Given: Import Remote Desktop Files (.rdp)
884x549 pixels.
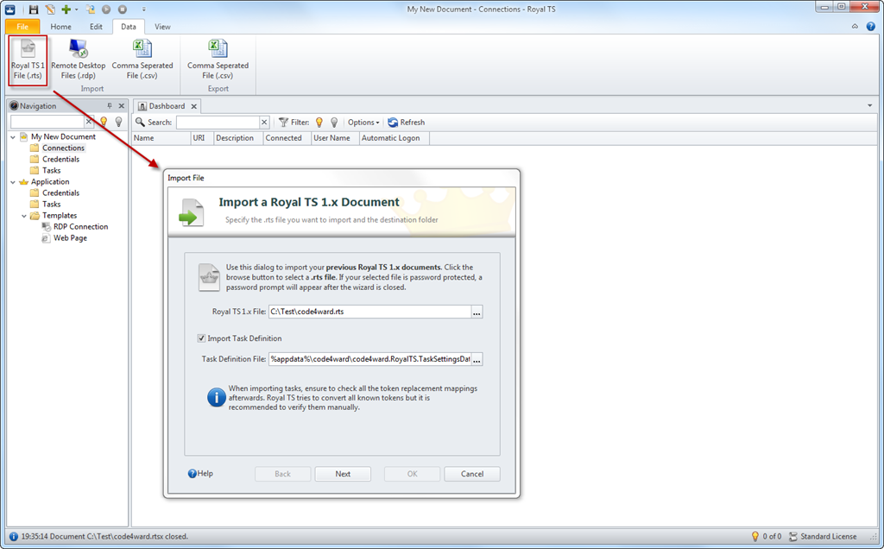Looking at the screenshot, I should [x=79, y=60].
